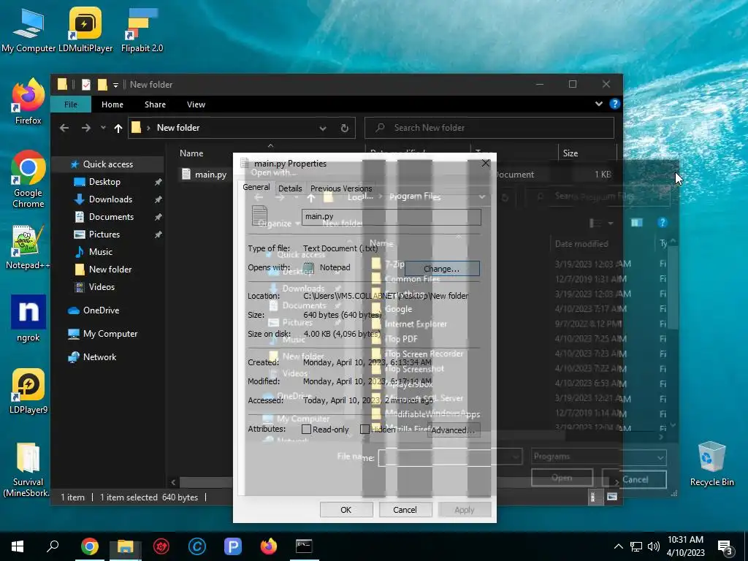The width and height of the screenshot is (748, 561).
Task: Switch to large icons view in Explorer status bar
Action: tap(612, 497)
